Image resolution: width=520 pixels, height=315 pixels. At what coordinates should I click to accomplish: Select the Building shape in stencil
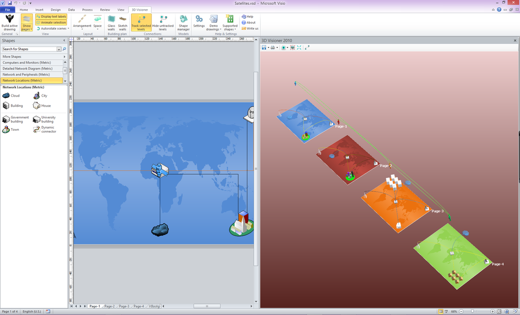[13, 106]
